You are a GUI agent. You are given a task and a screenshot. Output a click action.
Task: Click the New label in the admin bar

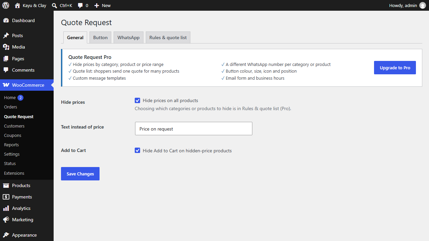106,5
